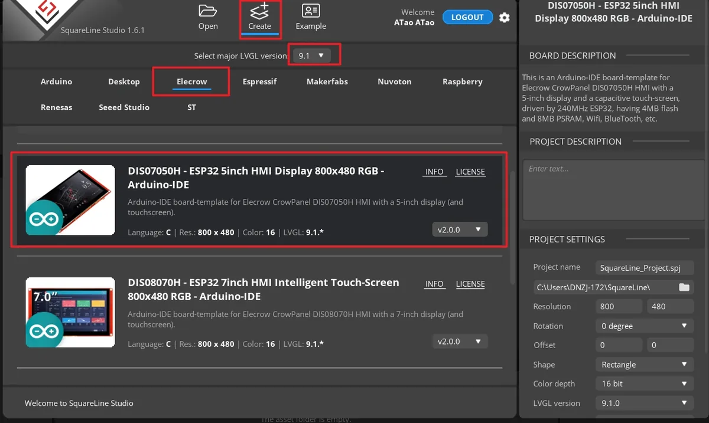This screenshot has height=423, width=709.
Task: Click the PROJECT SETTINGS section header
Action: click(x=567, y=240)
